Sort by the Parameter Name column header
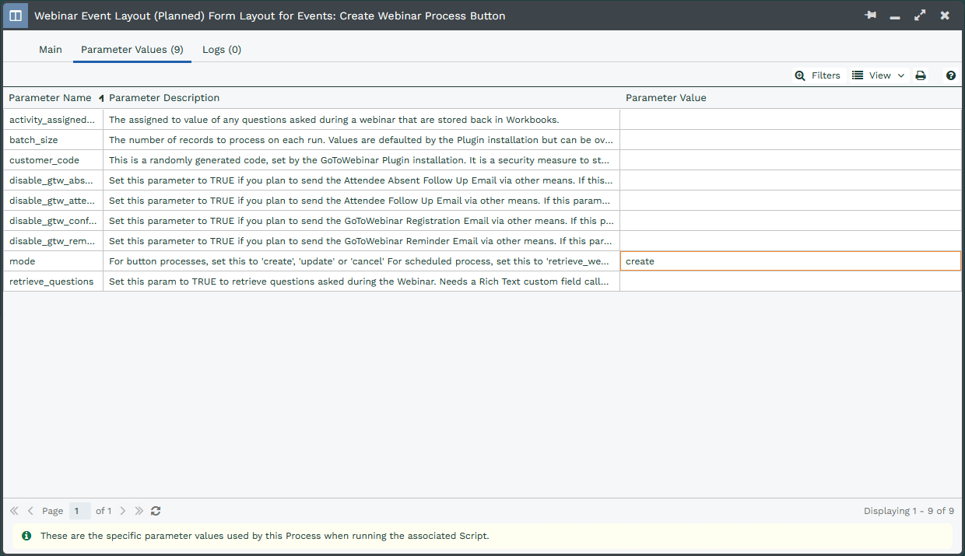 click(x=50, y=98)
